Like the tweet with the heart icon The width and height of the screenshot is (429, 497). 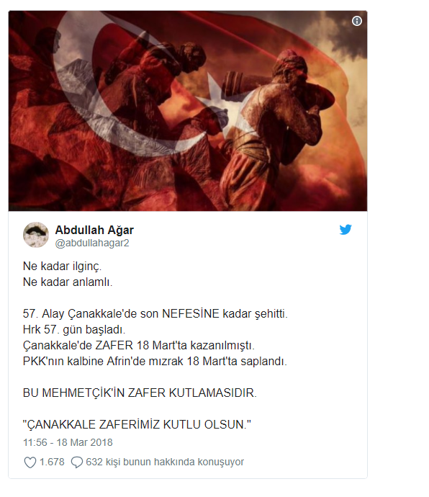30,462
